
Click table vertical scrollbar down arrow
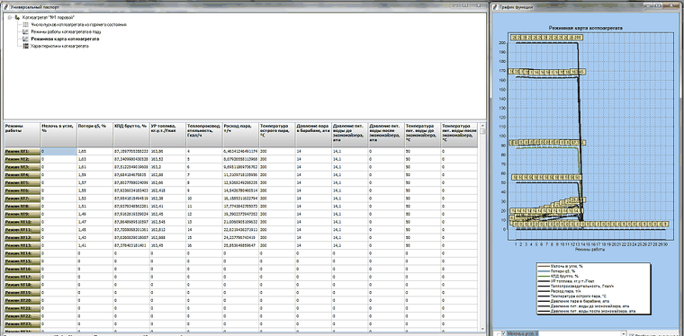point(482,329)
